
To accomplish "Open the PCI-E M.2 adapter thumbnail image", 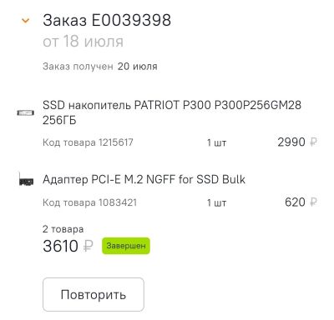I will tap(26, 179).
